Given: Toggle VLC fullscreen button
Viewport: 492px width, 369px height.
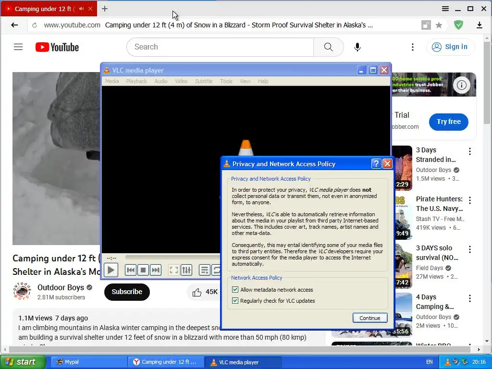Looking at the screenshot, I should click(173, 270).
